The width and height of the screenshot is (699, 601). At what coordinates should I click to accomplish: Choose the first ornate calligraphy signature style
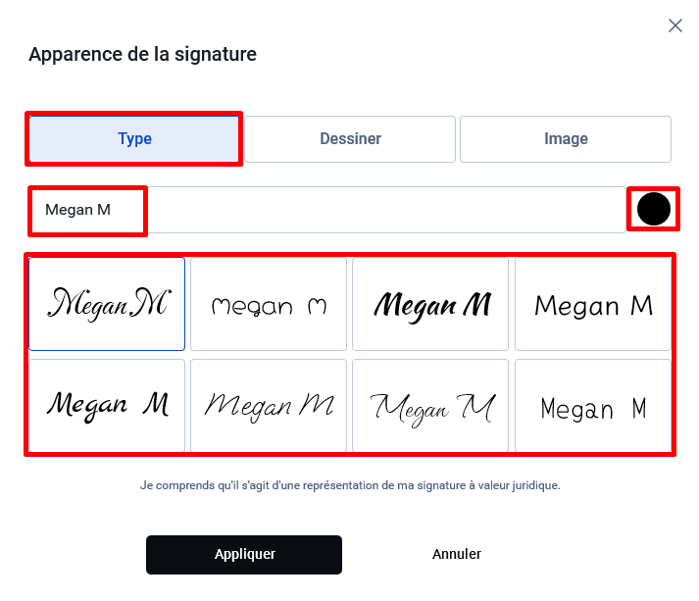[x=107, y=304]
